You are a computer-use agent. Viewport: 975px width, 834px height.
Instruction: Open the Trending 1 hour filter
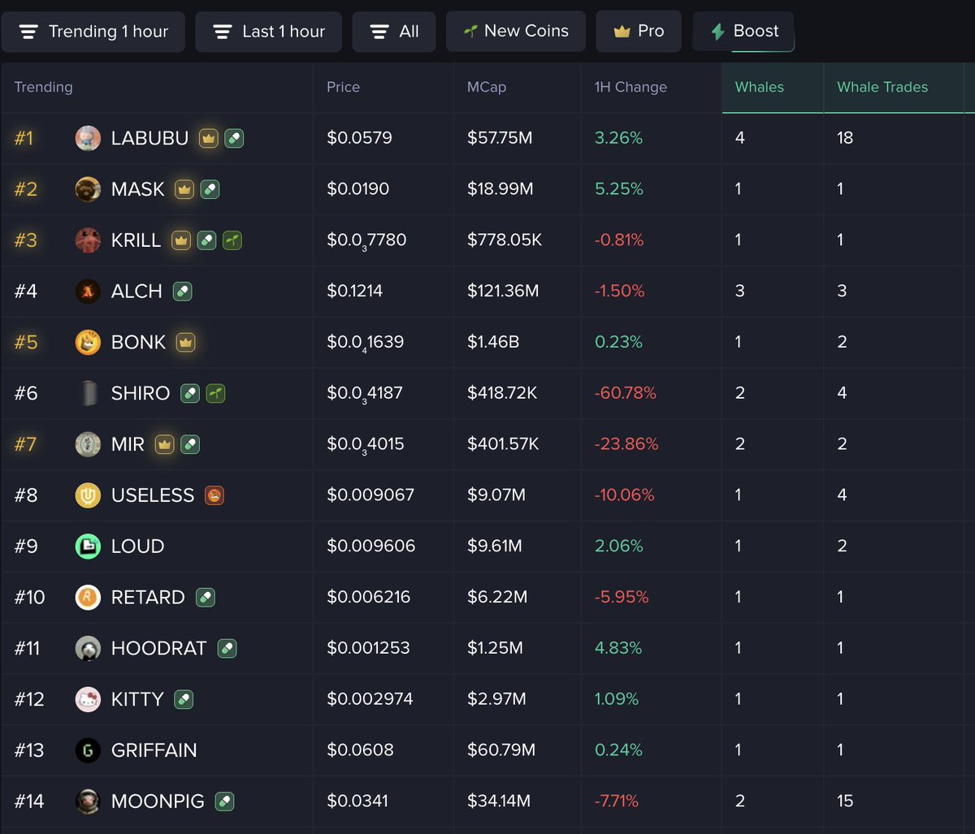[93, 32]
